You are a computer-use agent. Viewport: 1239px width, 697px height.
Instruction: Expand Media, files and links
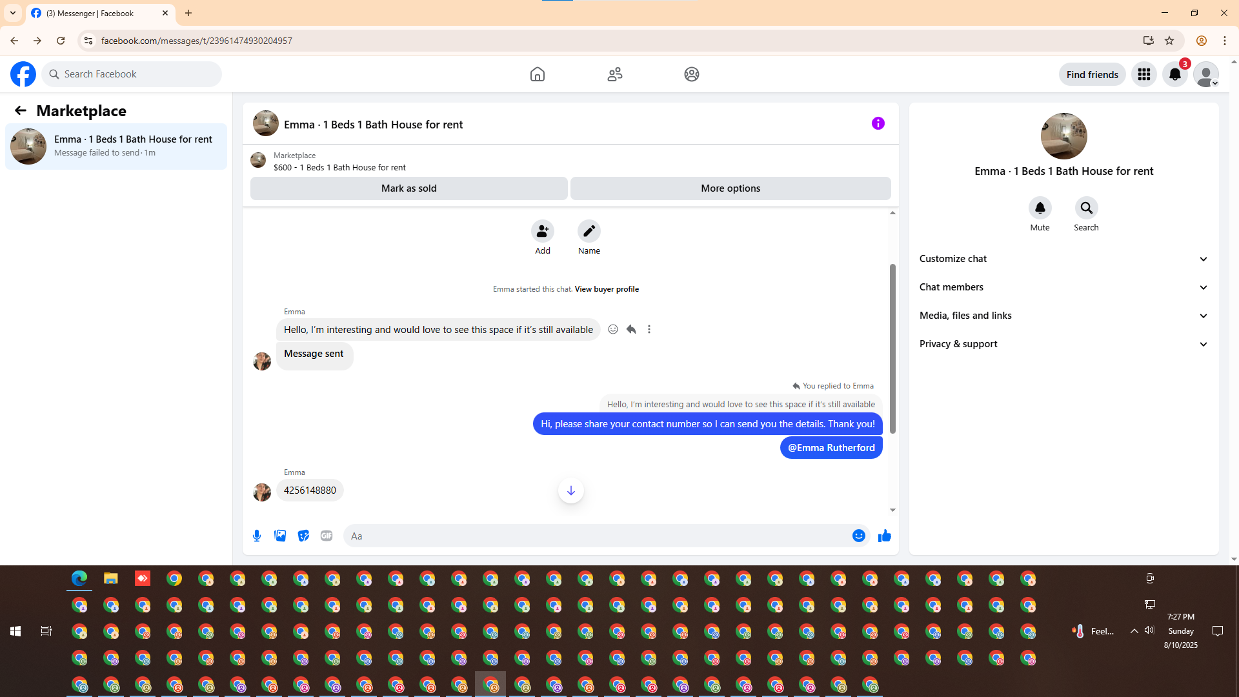coord(1063,316)
